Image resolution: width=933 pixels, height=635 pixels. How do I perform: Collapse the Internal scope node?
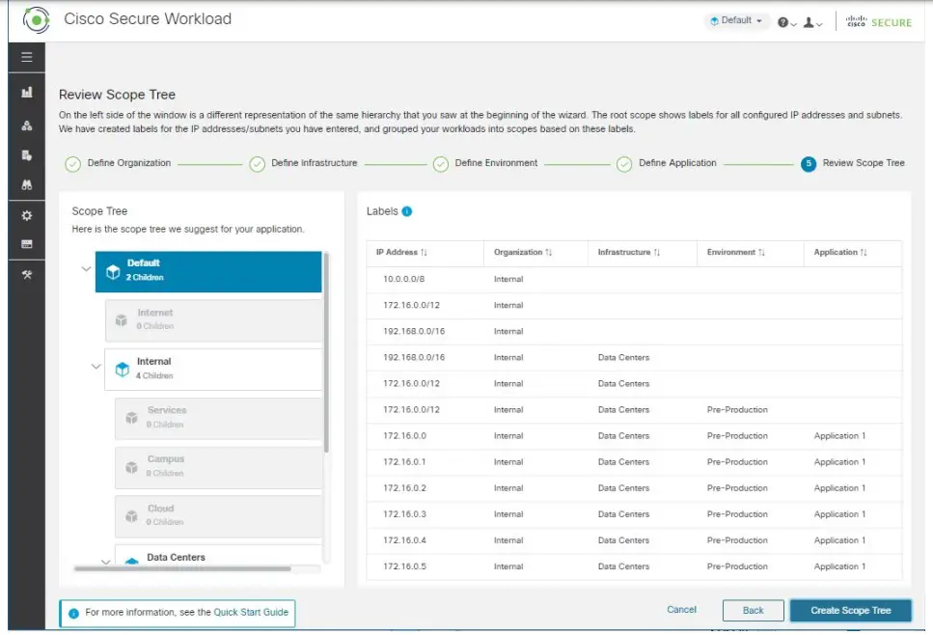96,367
